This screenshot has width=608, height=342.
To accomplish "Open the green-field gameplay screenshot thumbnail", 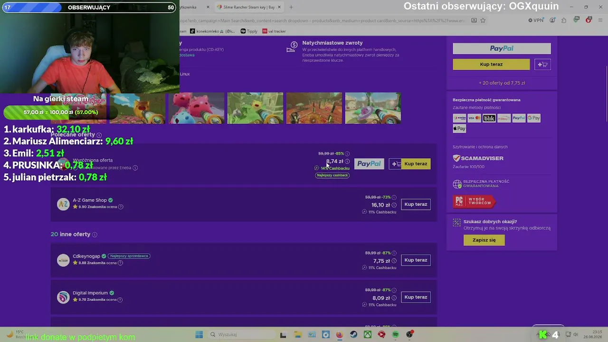I will [255, 108].
